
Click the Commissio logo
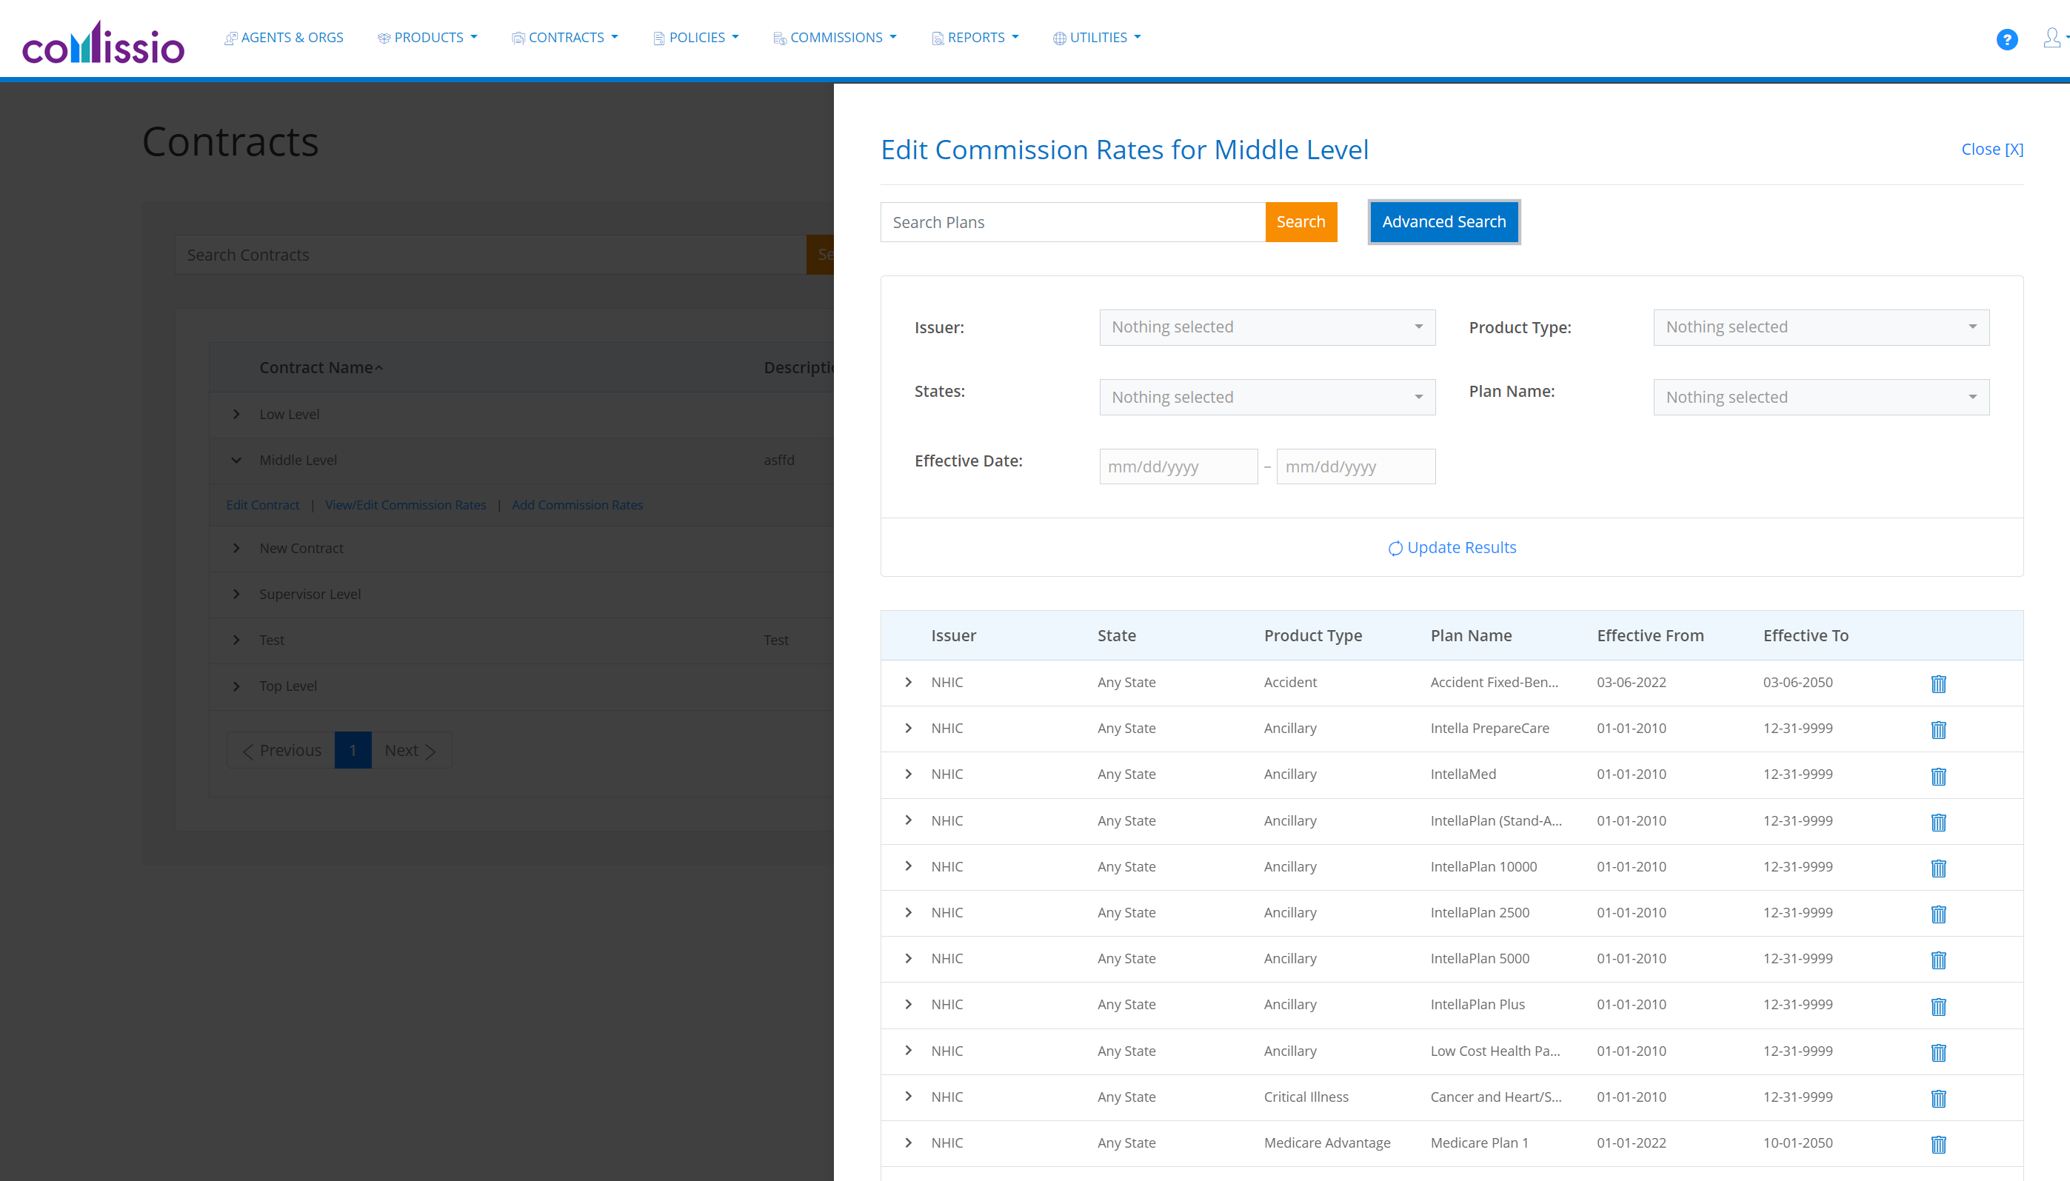coord(103,42)
